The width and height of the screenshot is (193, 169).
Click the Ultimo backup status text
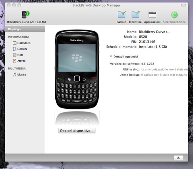[164, 75]
